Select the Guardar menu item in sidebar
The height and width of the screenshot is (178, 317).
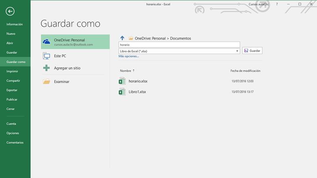click(15, 52)
